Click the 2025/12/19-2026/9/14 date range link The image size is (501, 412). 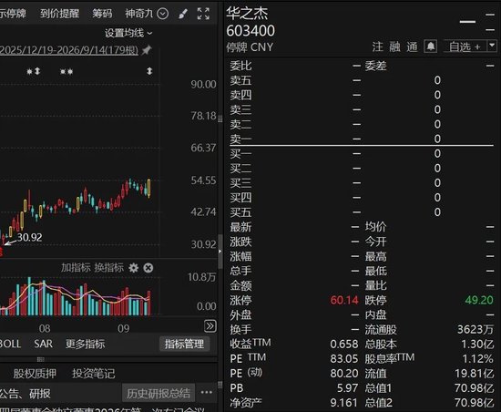tap(69, 50)
